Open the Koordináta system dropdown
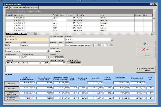 (91, 45)
